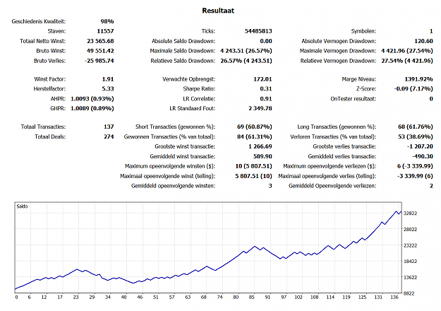
Task: Click the 8822 label on chart axis
Action: click(409, 293)
